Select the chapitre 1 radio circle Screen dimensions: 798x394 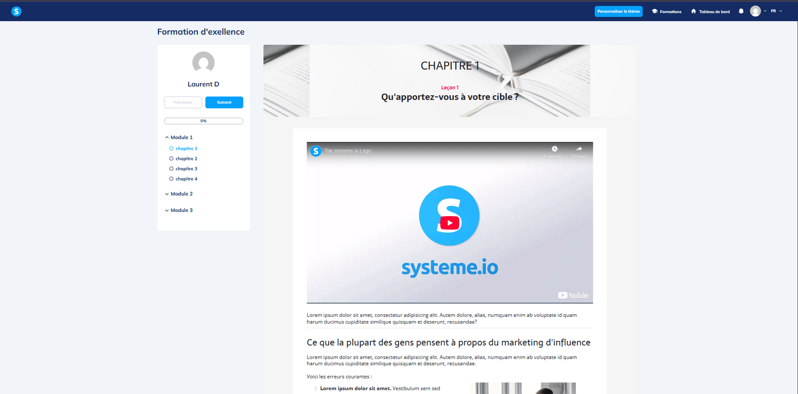[x=171, y=149]
